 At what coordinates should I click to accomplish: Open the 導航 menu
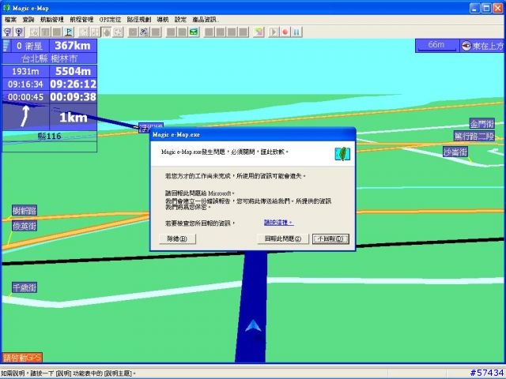pos(163,20)
